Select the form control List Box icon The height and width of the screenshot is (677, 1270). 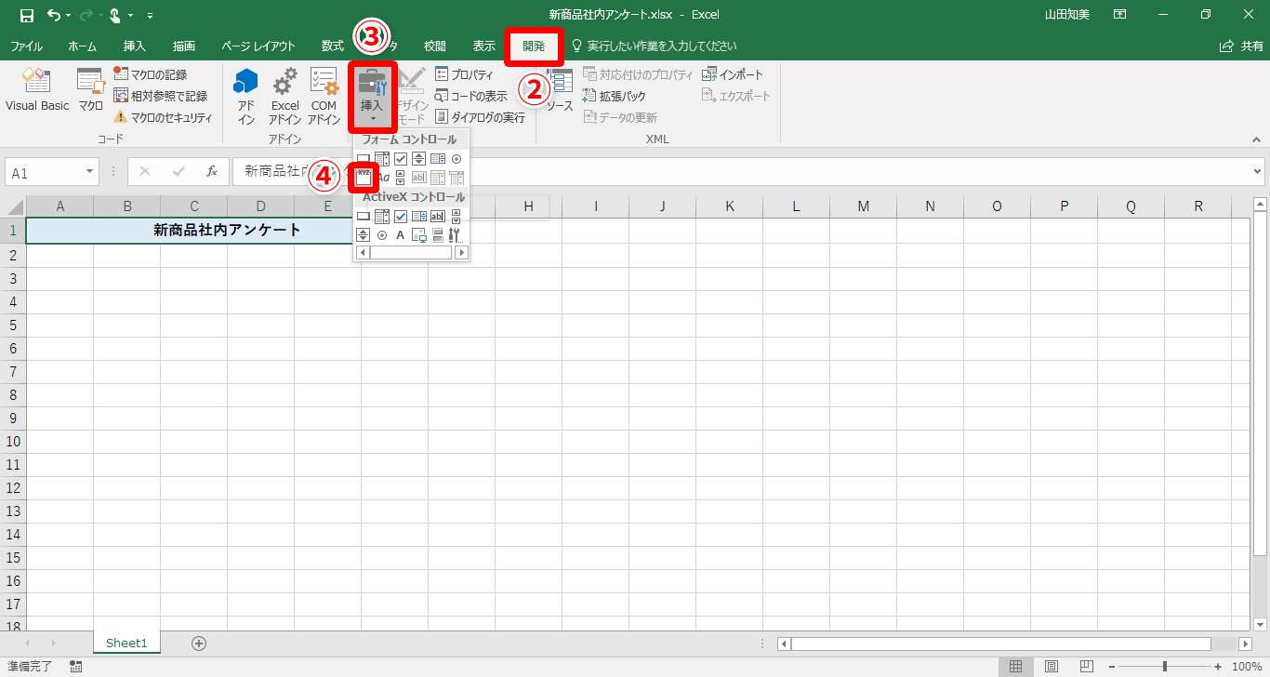click(438, 159)
